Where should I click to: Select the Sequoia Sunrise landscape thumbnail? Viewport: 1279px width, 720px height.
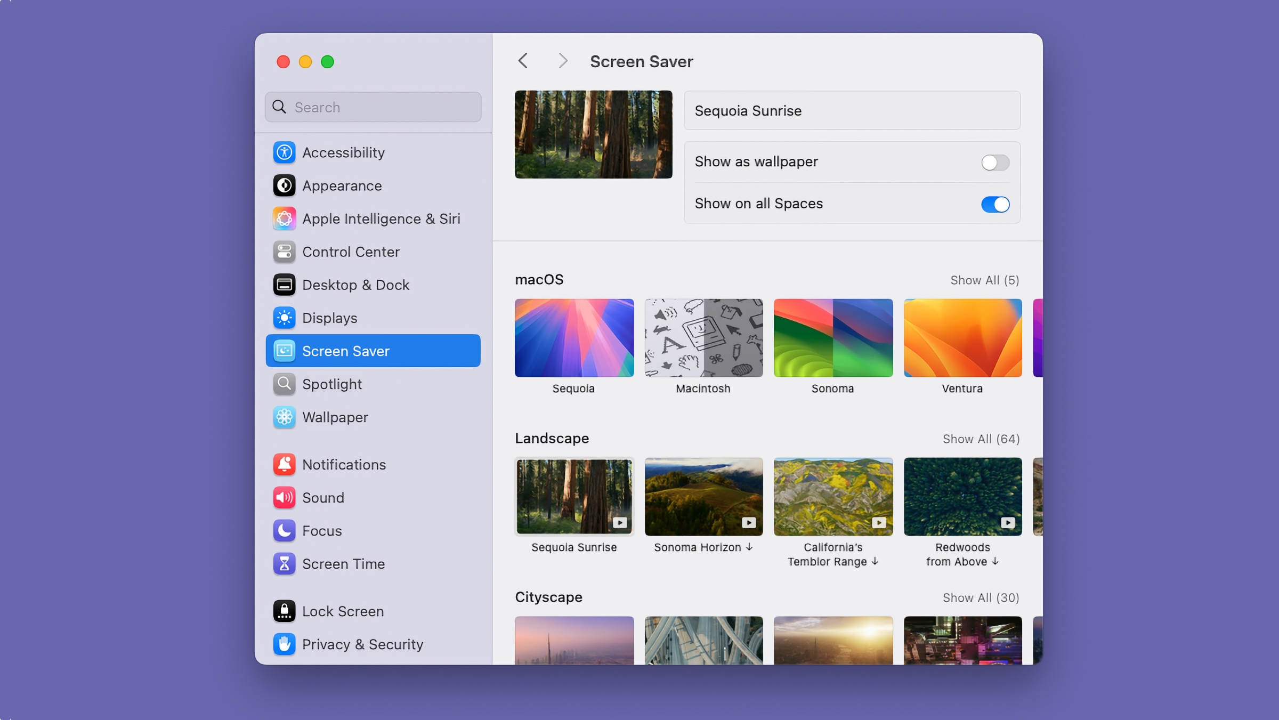click(574, 496)
